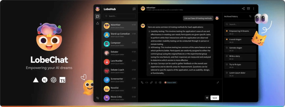Open the Advertiser conversation
Viewport: 285px width, 107px height.
[120, 26]
